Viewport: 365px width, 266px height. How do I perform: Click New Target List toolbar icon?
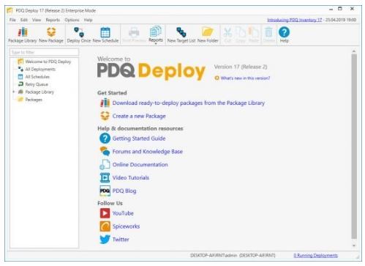point(181,34)
